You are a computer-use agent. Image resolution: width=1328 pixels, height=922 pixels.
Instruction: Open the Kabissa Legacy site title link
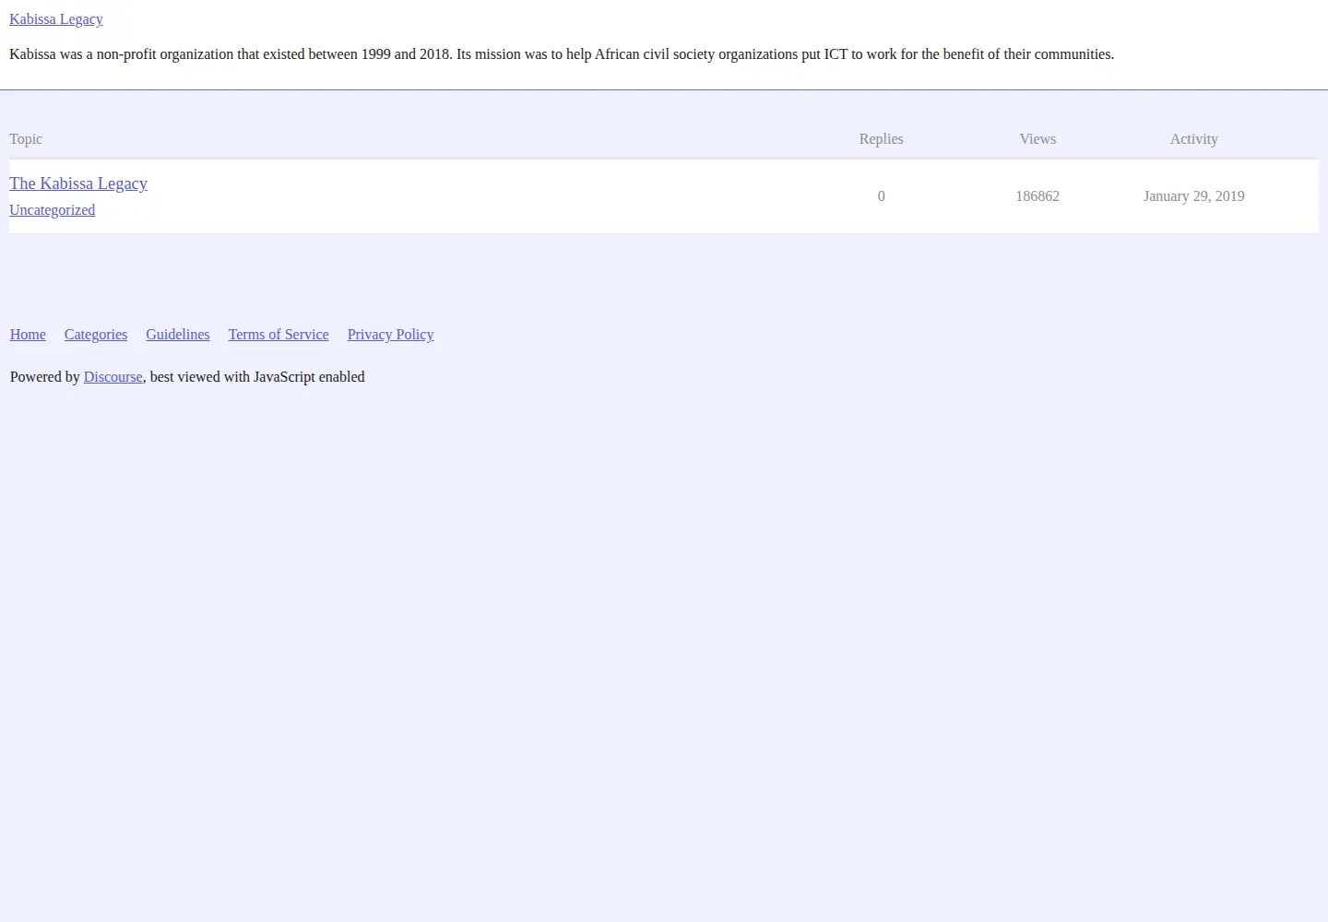(x=56, y=19)
